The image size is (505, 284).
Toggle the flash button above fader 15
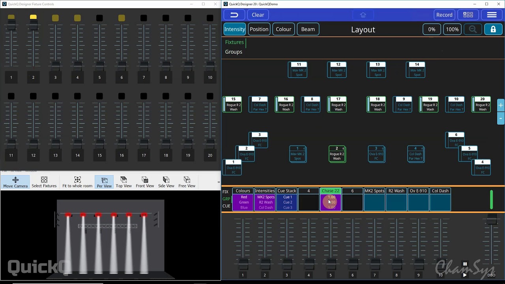(99, 96)
